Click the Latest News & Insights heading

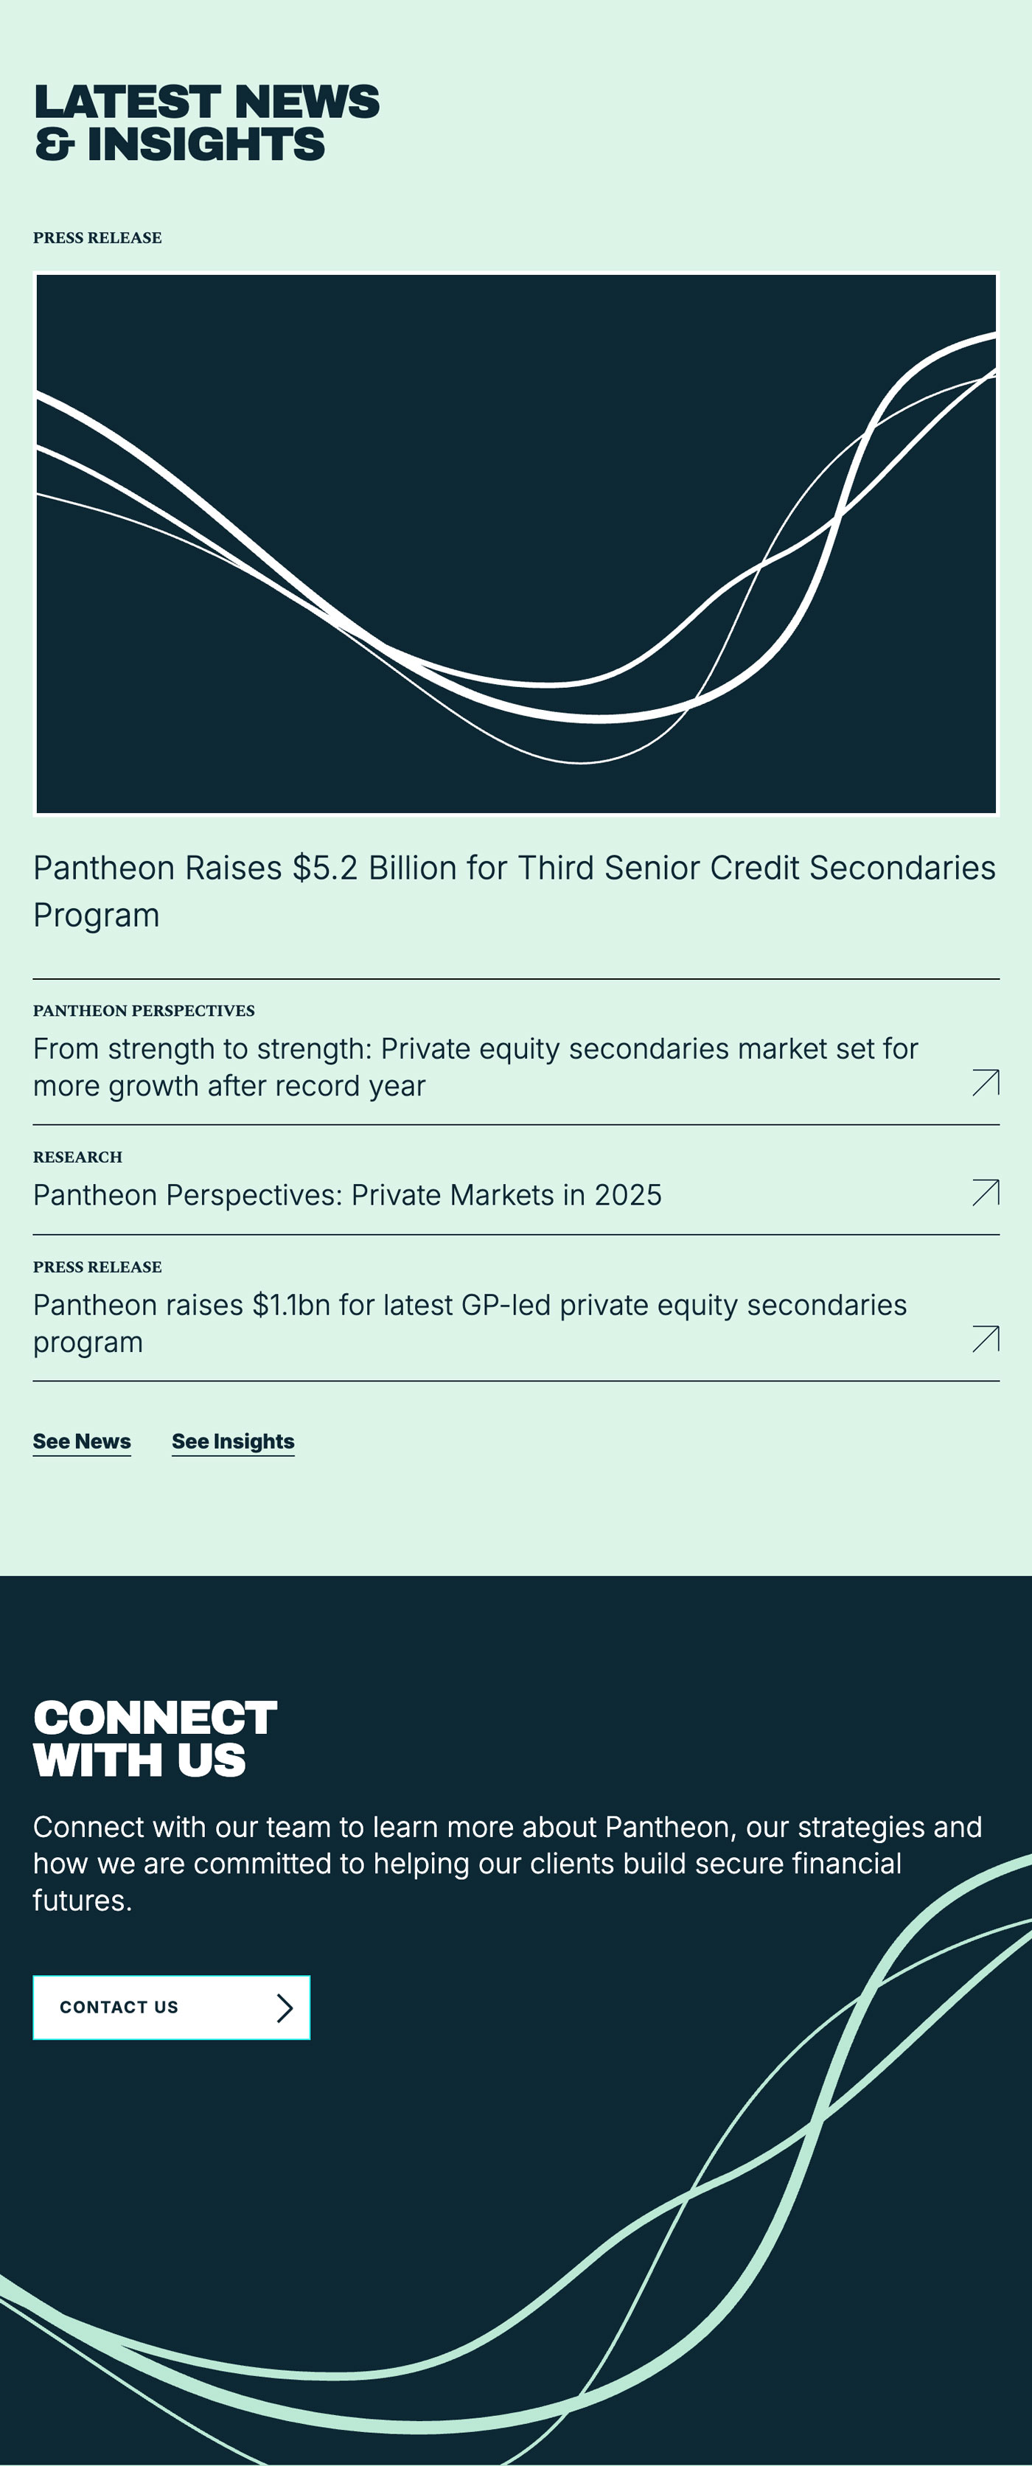(x=206, y=122)
